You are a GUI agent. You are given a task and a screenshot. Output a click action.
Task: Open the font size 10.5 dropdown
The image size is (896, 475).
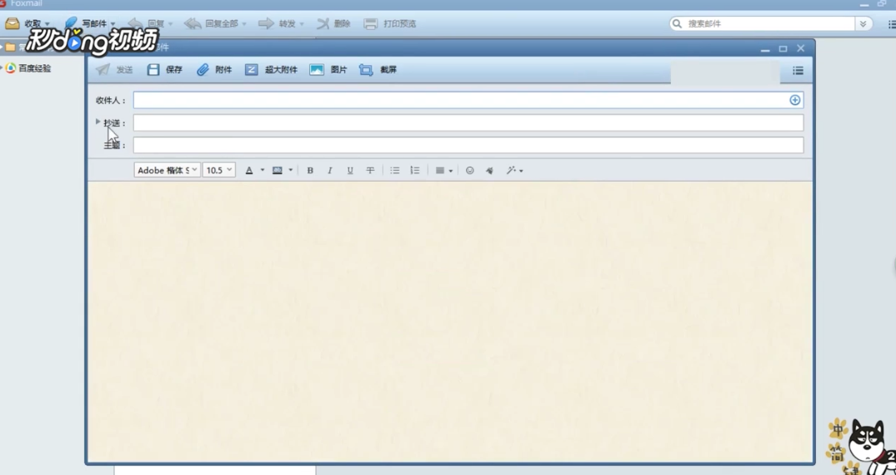[x=219, y=170]
